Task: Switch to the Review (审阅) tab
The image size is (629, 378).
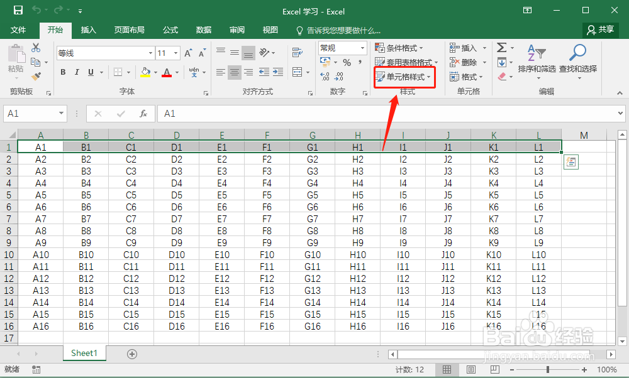Action: pos(237,30)
